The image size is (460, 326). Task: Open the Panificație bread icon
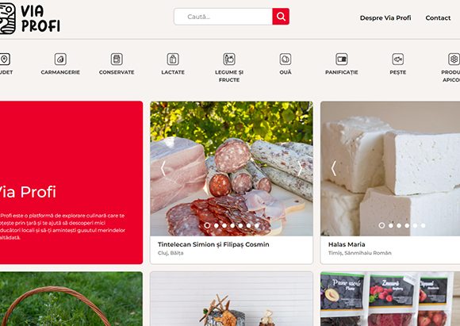[342, 59]
